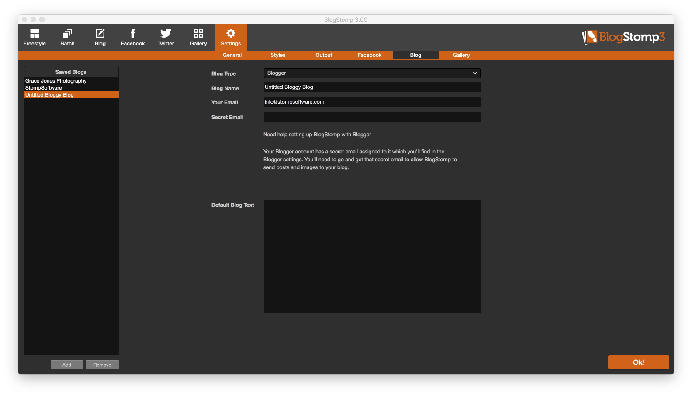
Task: Open the Gallery tool in top toolbar
Action: point(198,38)
